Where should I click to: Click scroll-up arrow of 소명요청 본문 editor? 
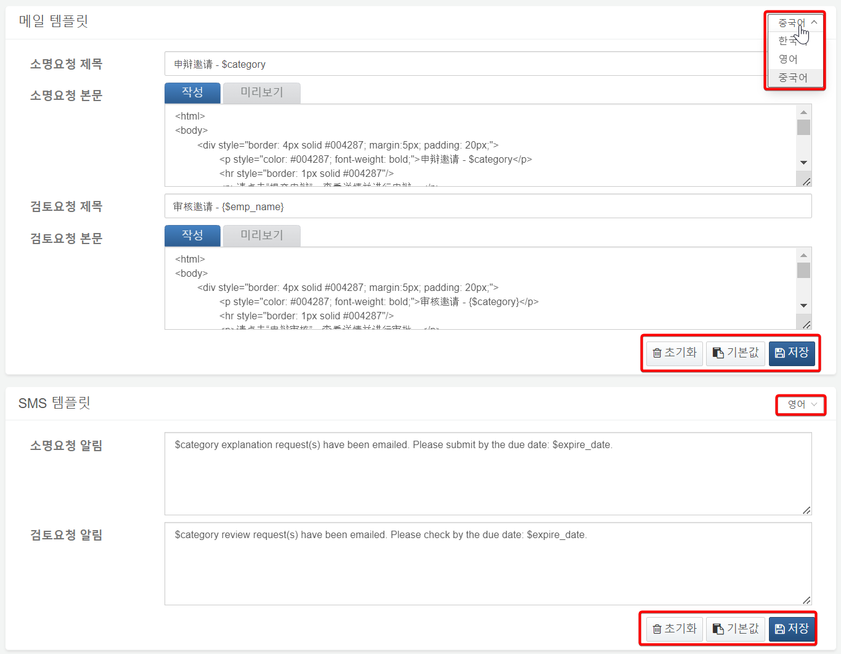tap(803, 112)
